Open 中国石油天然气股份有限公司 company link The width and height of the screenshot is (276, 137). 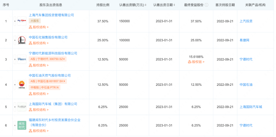[x=50, y=76]
